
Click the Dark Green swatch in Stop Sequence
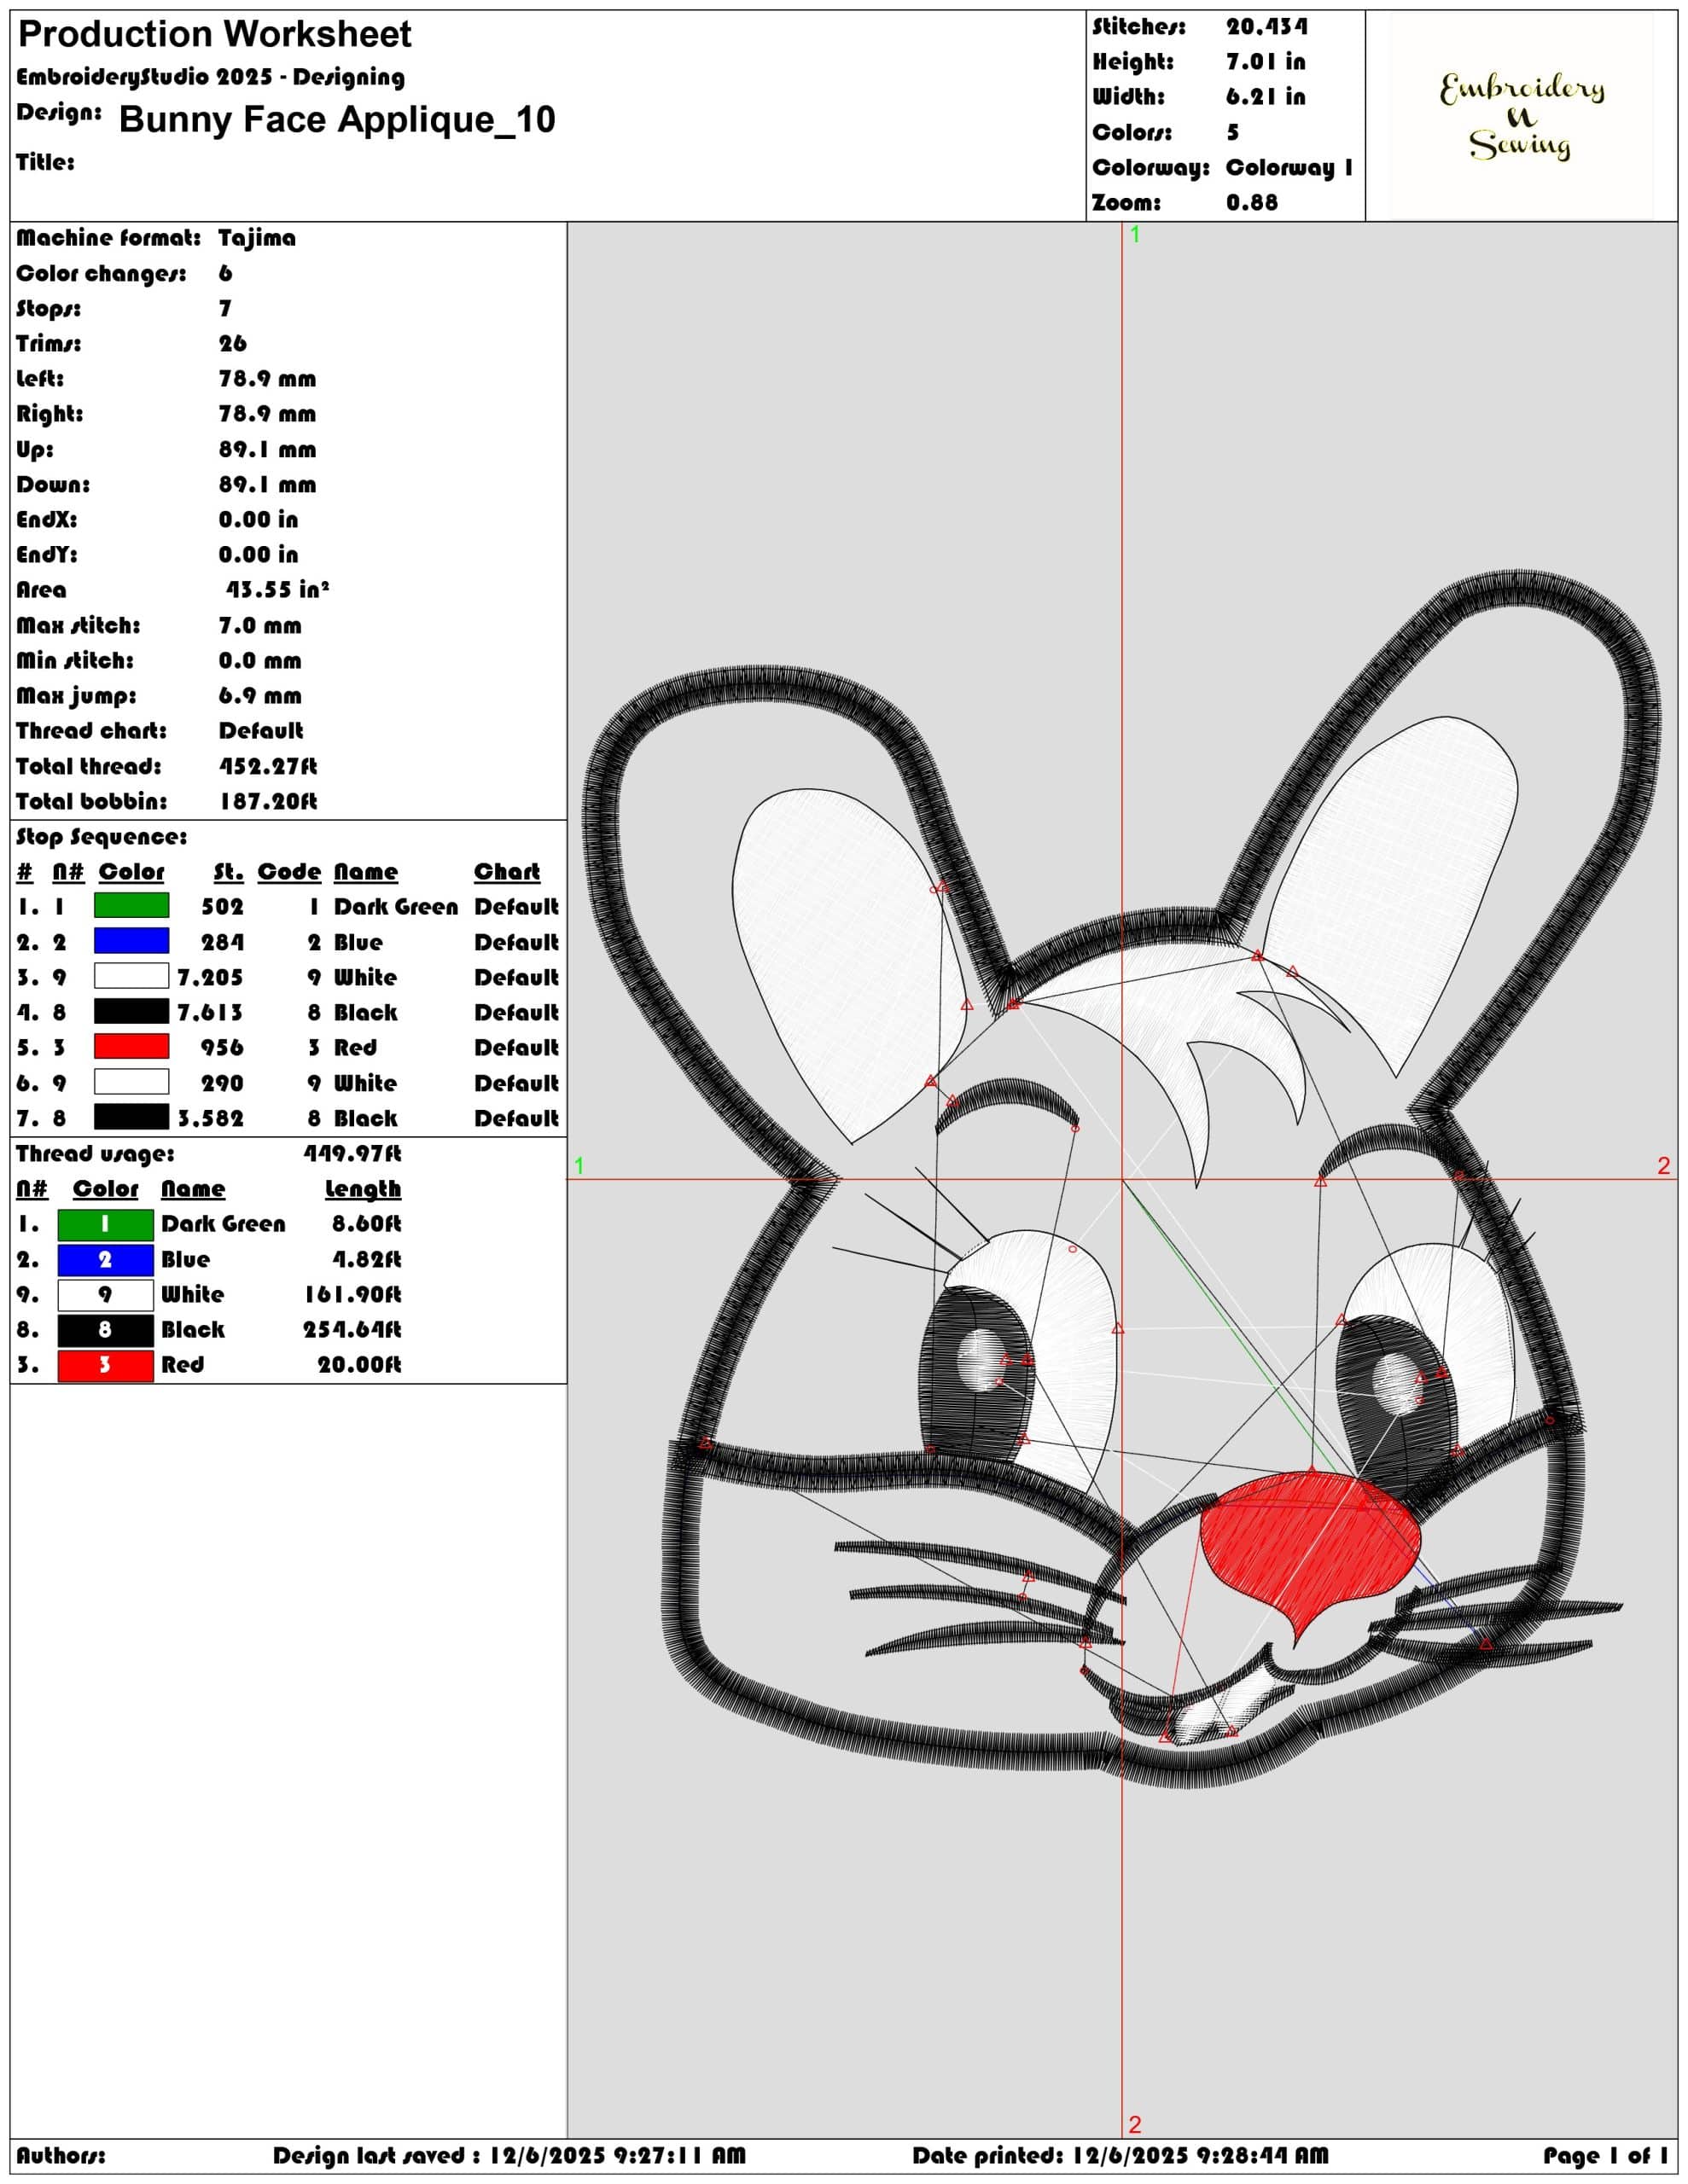(131, 905)
